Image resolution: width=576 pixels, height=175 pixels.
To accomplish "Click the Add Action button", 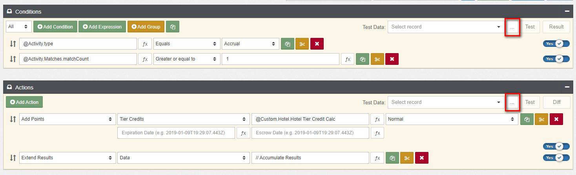I will pyautogui.click(x=24, y=102).
